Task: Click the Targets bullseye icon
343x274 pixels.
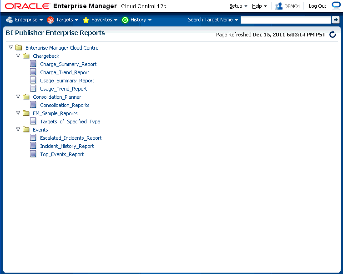Action: 50,20
